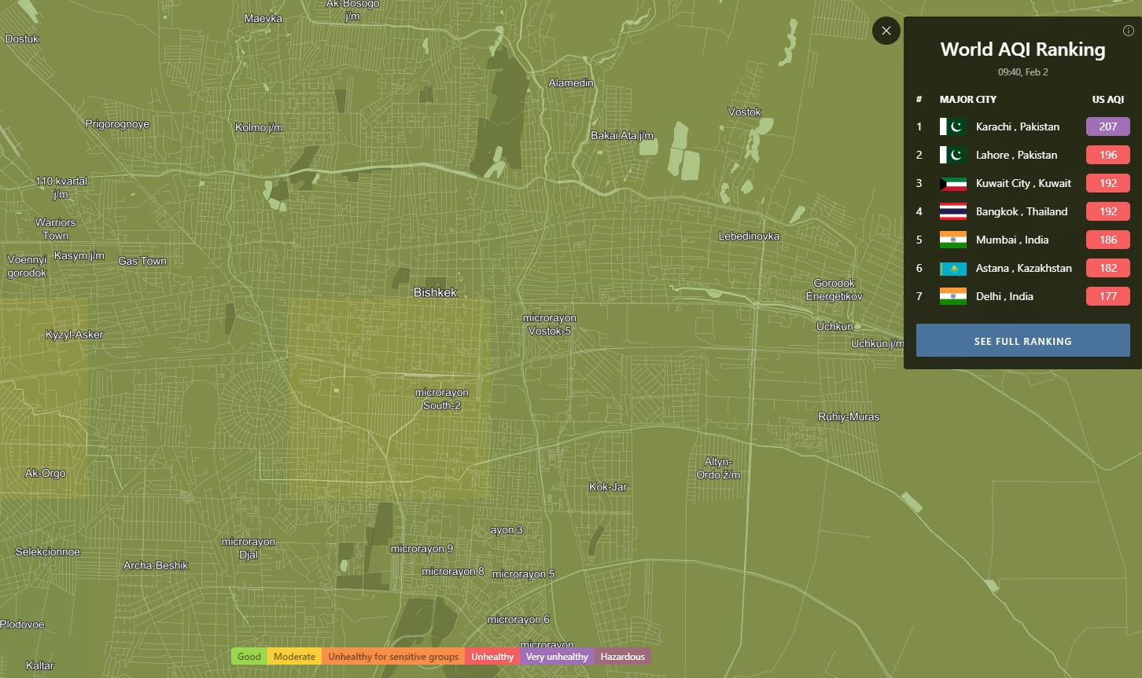The image size is (1142, 678).
Task: Select the India flag beside Mumbai
Action: tap(952, 240)
